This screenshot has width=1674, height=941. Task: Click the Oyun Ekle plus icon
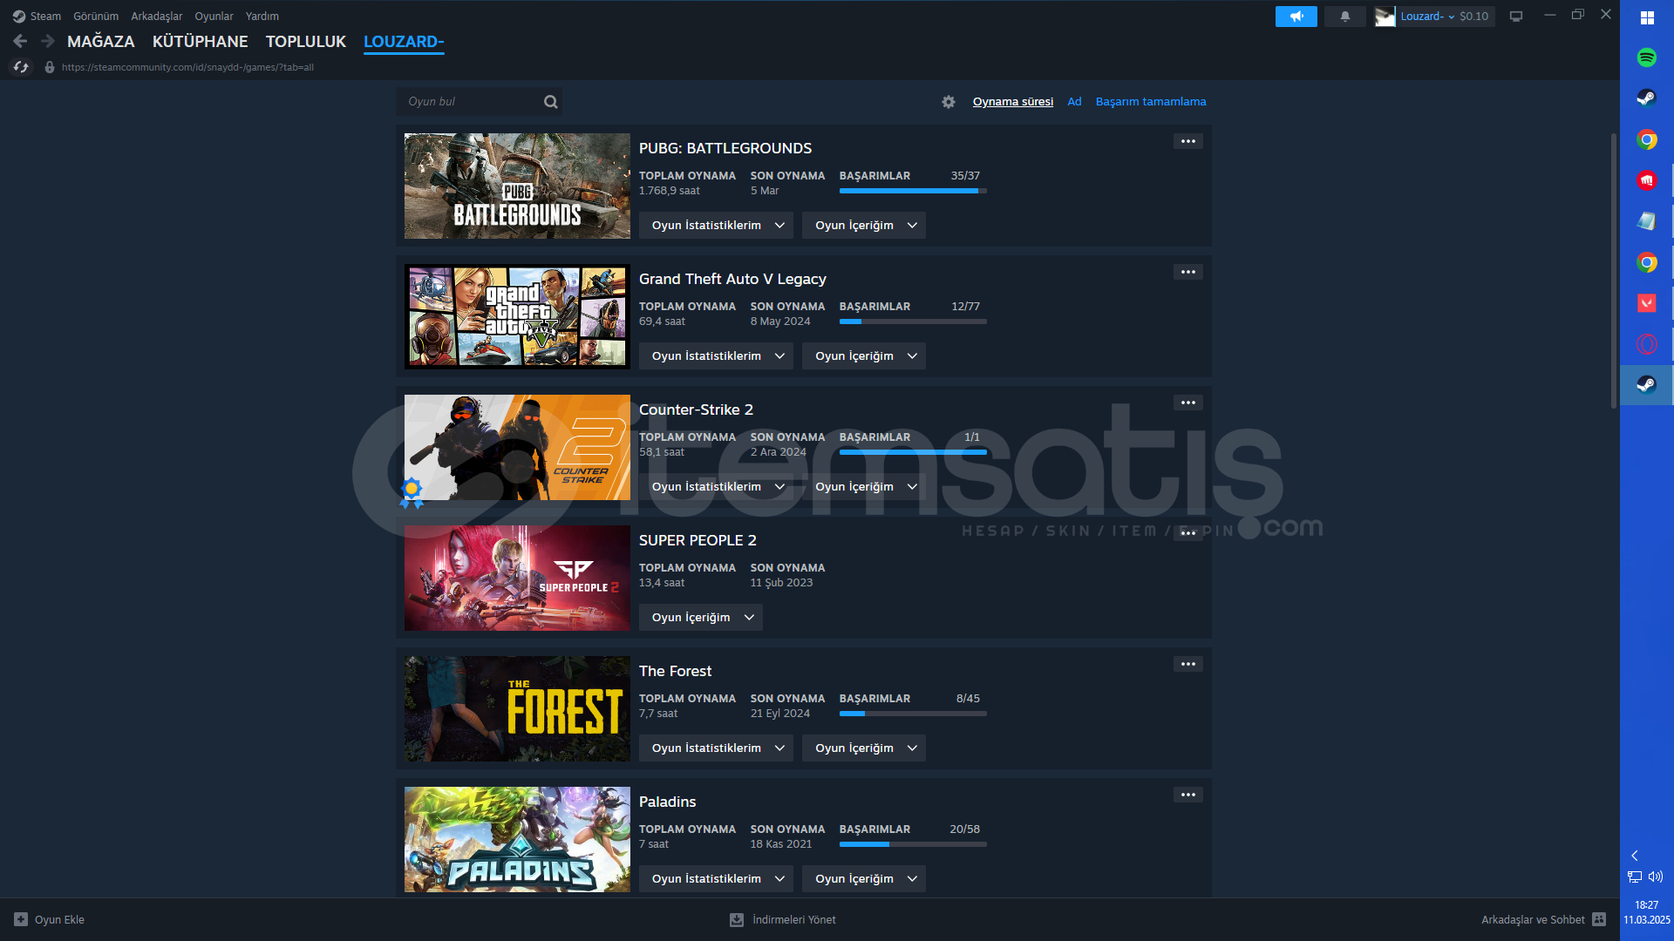click(21, 919)
